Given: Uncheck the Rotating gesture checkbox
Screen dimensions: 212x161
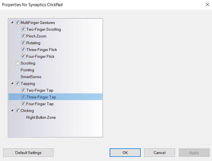Looking at the screenshot, I should (x=23, y=43).
